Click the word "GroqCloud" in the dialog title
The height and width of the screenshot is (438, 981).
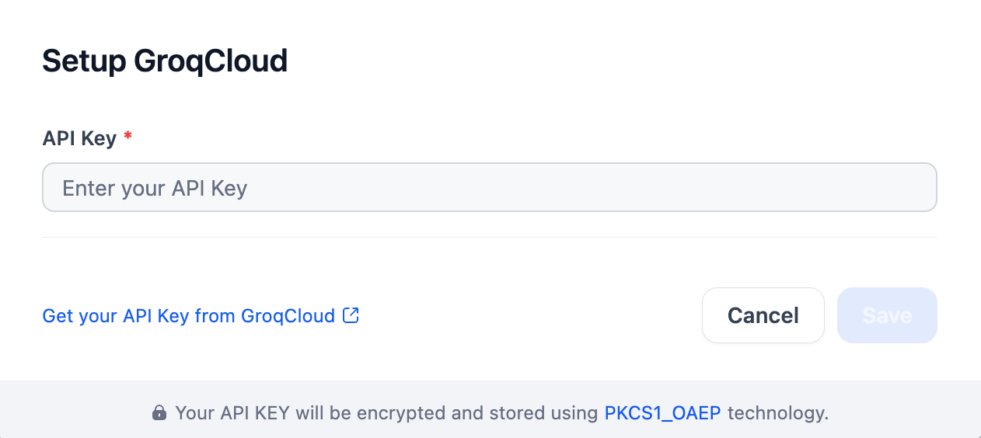pos(211,61)
